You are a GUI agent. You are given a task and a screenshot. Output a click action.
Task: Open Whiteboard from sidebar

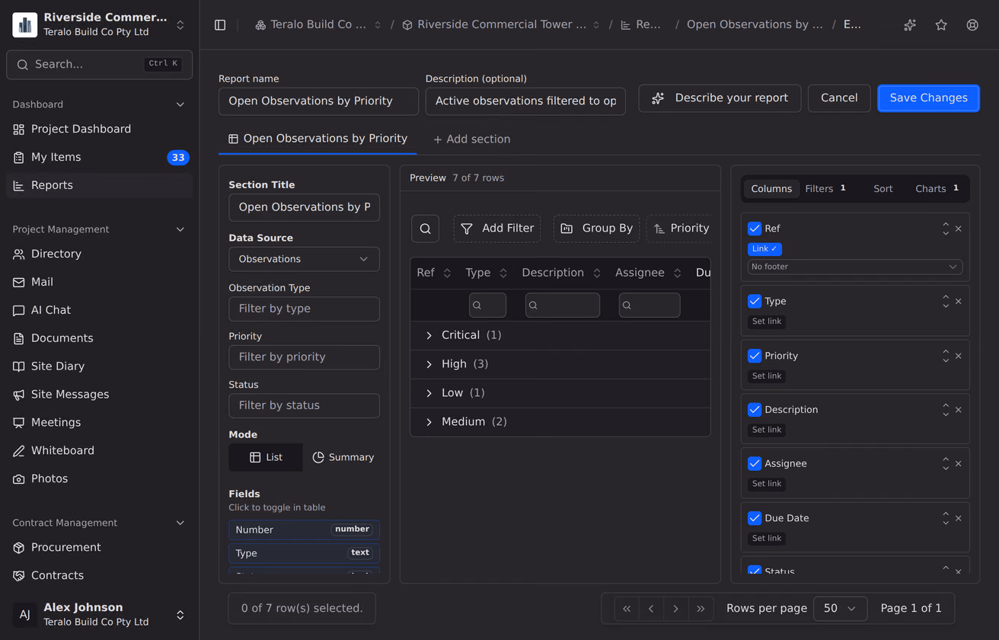(x=99, y=450)
